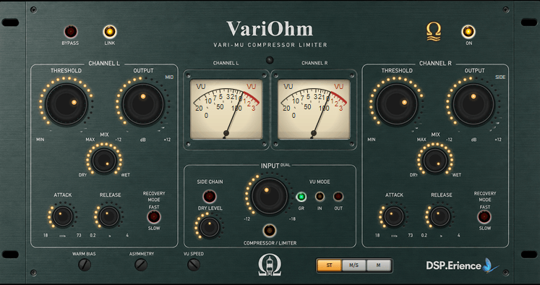540x285 pixels.
Task: Click the VariOhm title text
Action: click(270, 29)
